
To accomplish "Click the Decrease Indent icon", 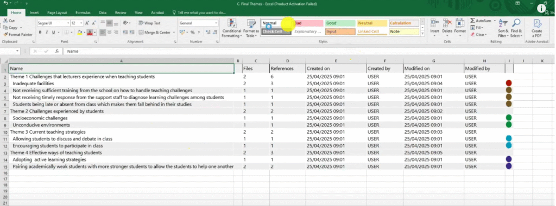I will [x=125, y=32].
